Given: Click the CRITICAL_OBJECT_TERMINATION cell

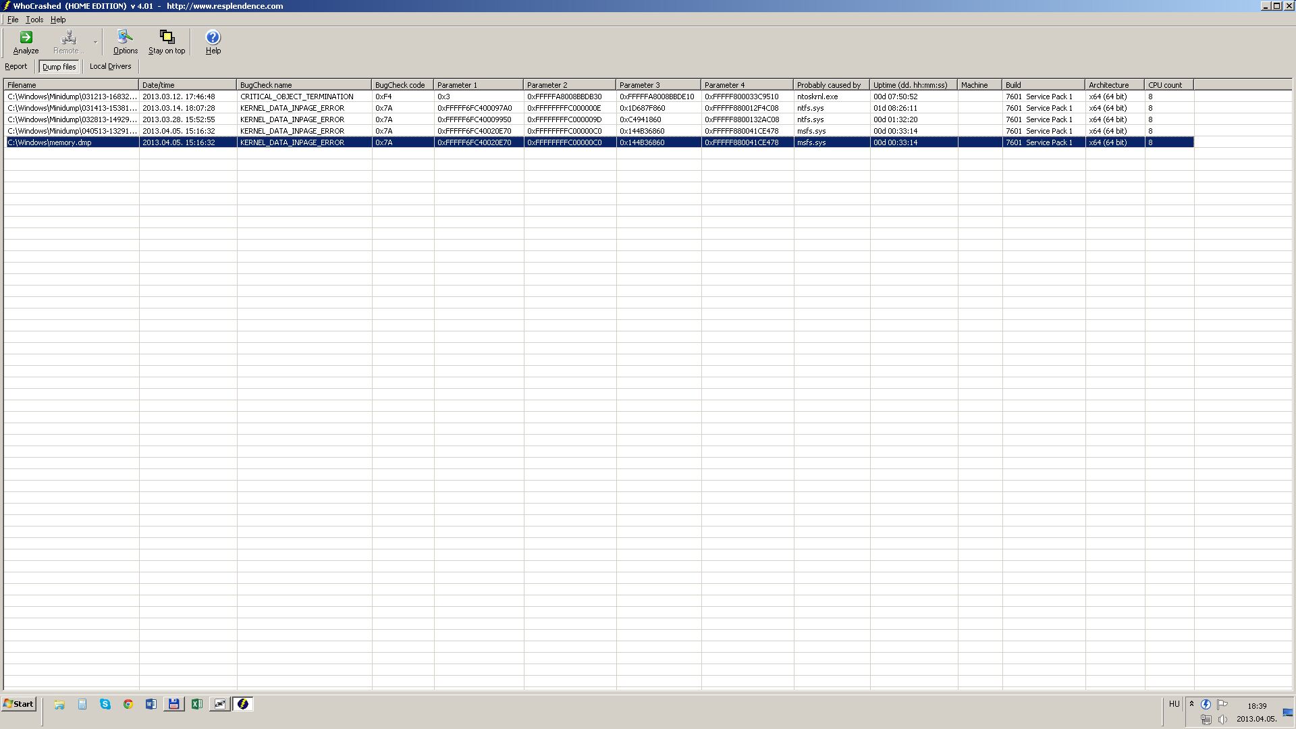Looking at the screenshot, I should tap(304, 97).
